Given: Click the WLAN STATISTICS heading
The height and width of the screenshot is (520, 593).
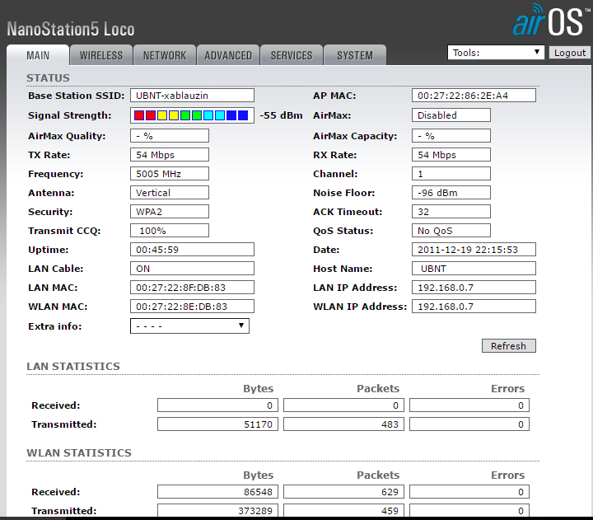Looking at the screenshot, I should click(79, 452).
